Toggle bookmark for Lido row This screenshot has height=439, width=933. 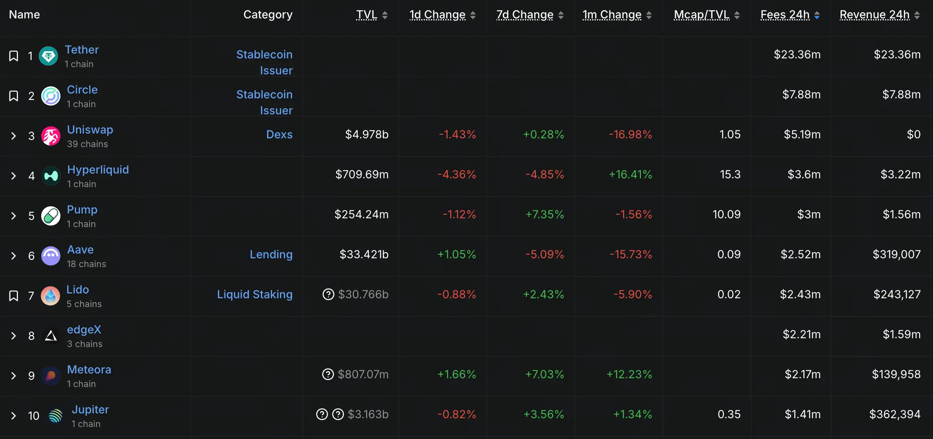tap(14, 296)
